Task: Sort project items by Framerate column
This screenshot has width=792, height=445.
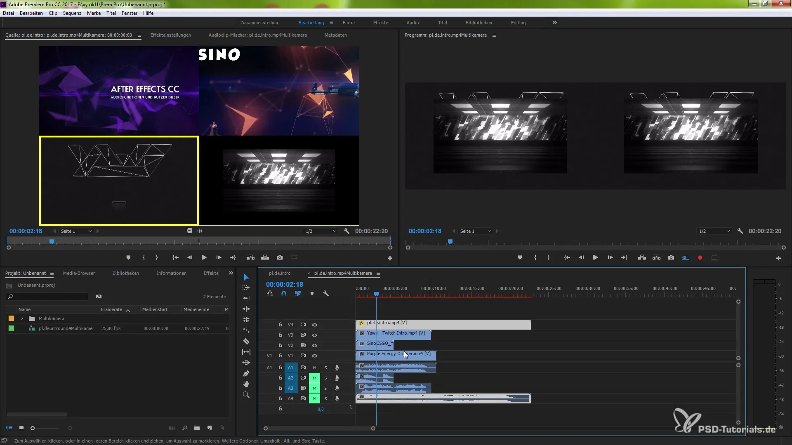Action: pos(111,309)
